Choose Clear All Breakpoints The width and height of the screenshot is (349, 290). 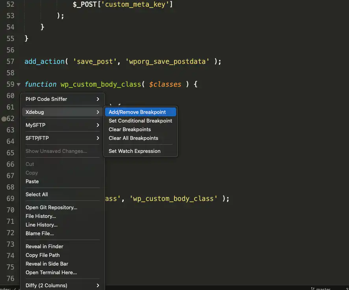133,138
